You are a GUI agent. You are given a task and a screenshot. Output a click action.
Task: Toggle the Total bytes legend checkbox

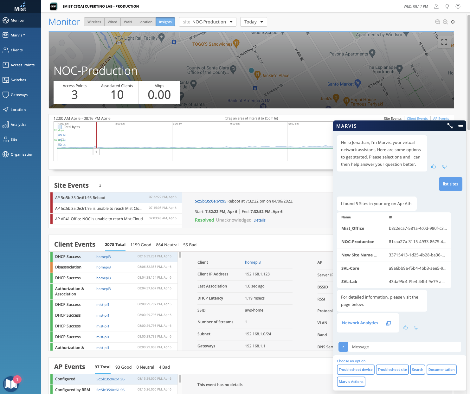[60, 127]
